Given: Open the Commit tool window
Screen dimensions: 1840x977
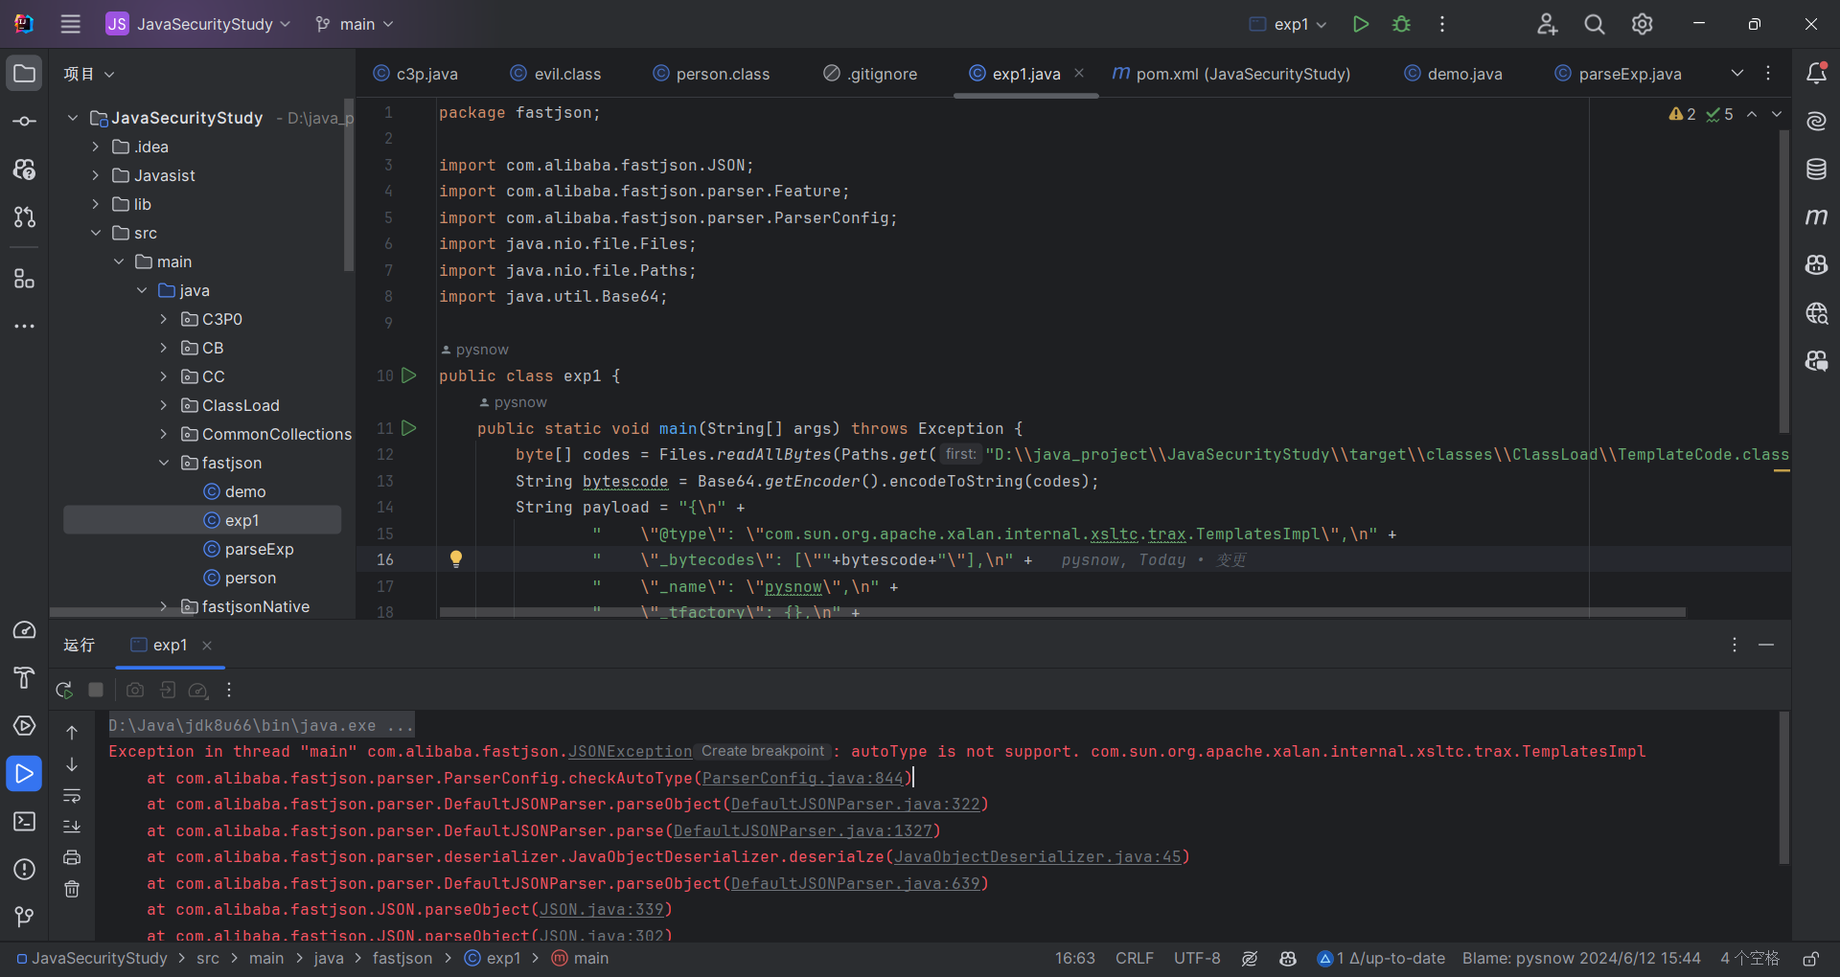Looking at the screenshot, I should point(24,121).
